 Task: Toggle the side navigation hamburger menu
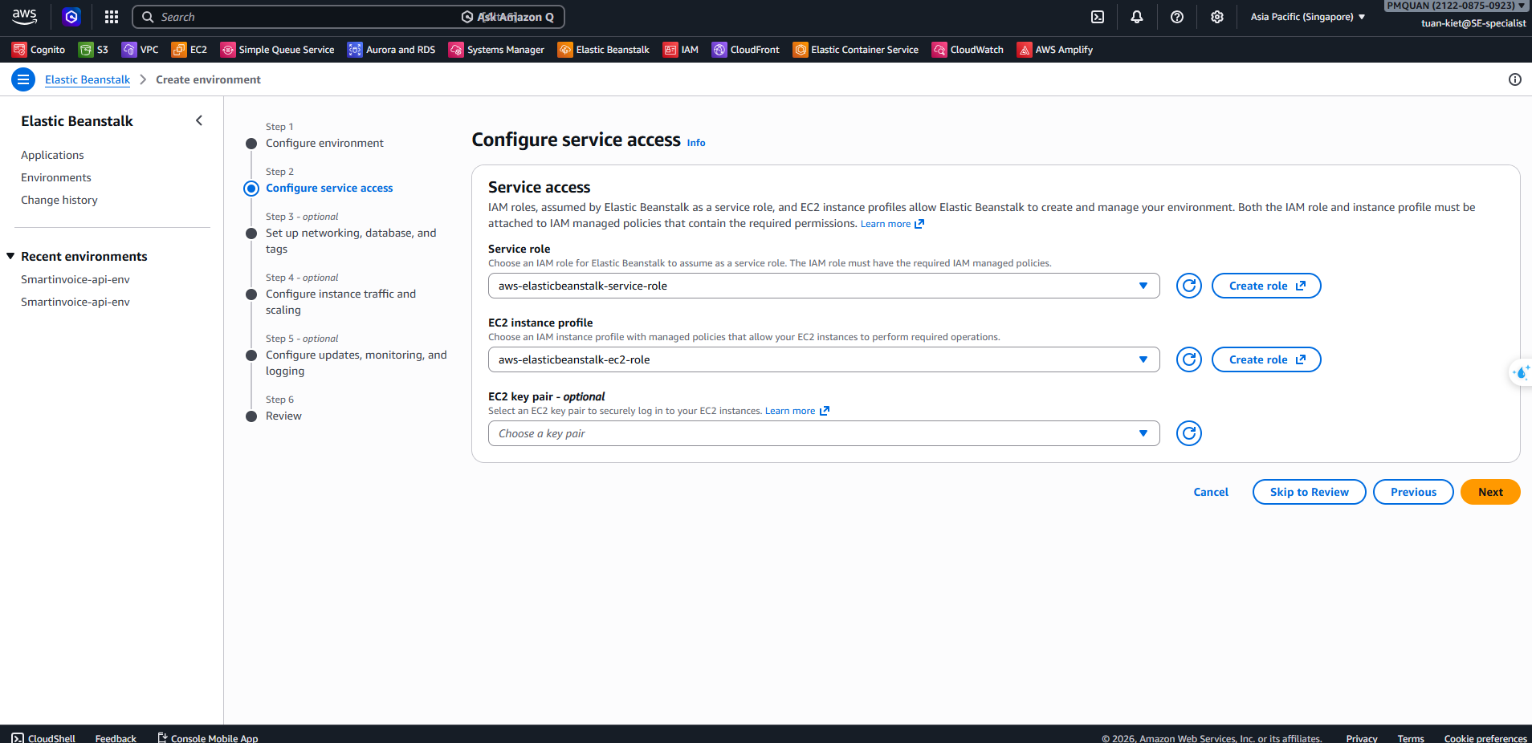tap(23, 79)
